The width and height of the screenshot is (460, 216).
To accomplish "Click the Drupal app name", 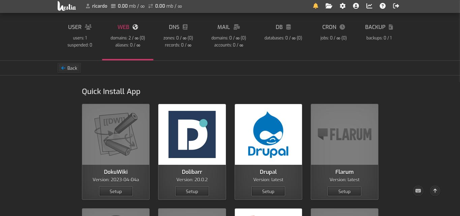I will pos(268,172).
